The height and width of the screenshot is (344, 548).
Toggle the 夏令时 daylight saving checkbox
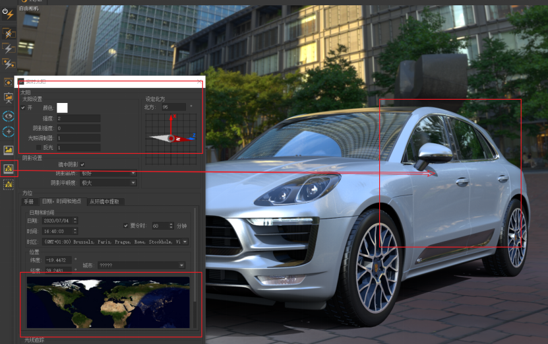[x=126, y=225]
